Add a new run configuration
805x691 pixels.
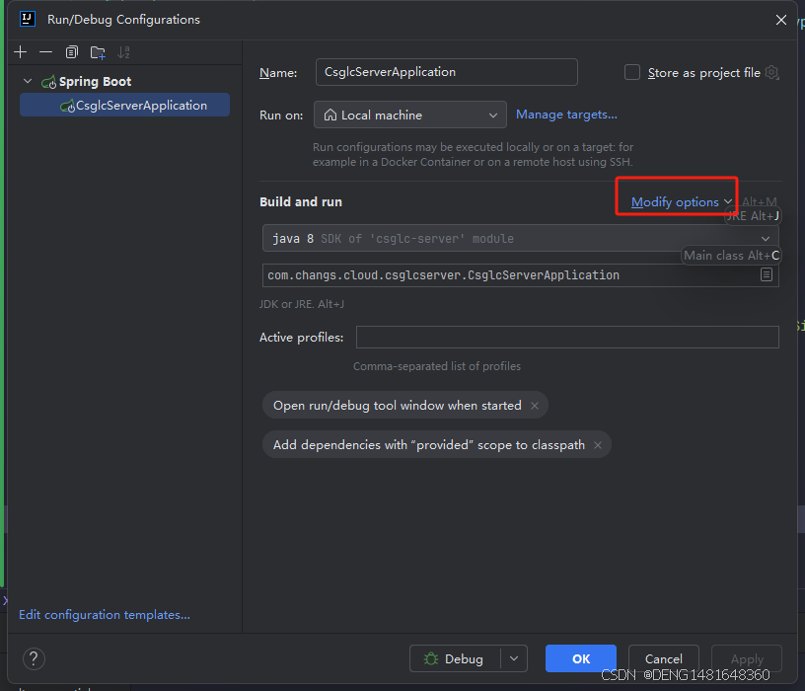[x=20, y=51]
